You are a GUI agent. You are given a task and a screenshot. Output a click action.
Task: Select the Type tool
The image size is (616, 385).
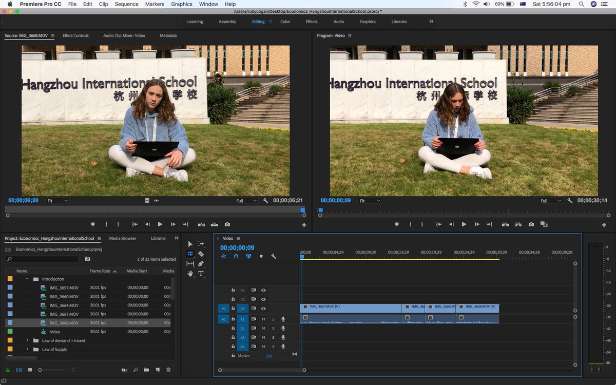click(201, 274)
